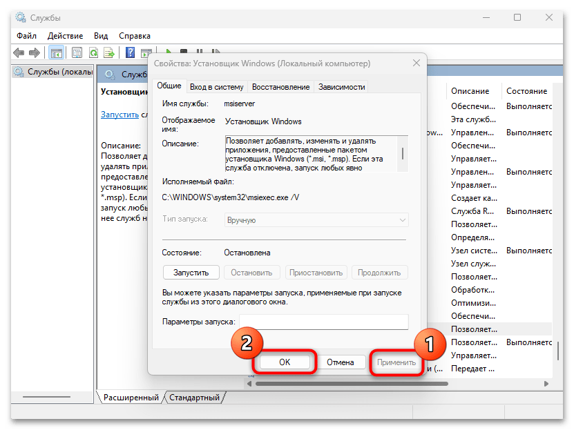Click the Остановить button
The height and width of the screenshot is (430, 574).
[x=251, y=273]
